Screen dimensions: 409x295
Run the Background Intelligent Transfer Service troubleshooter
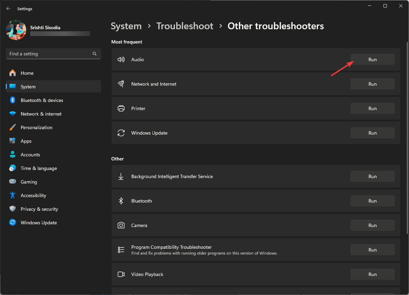[x=373, y=176]
